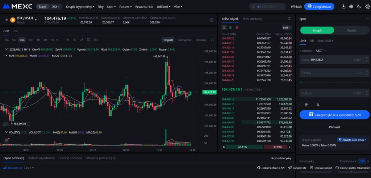Switch chart to the TradingView view

(x=184, y=40)
